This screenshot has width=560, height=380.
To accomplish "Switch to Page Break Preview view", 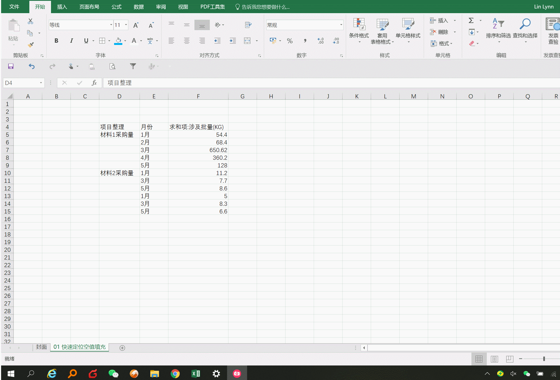I will pos(510,359).
